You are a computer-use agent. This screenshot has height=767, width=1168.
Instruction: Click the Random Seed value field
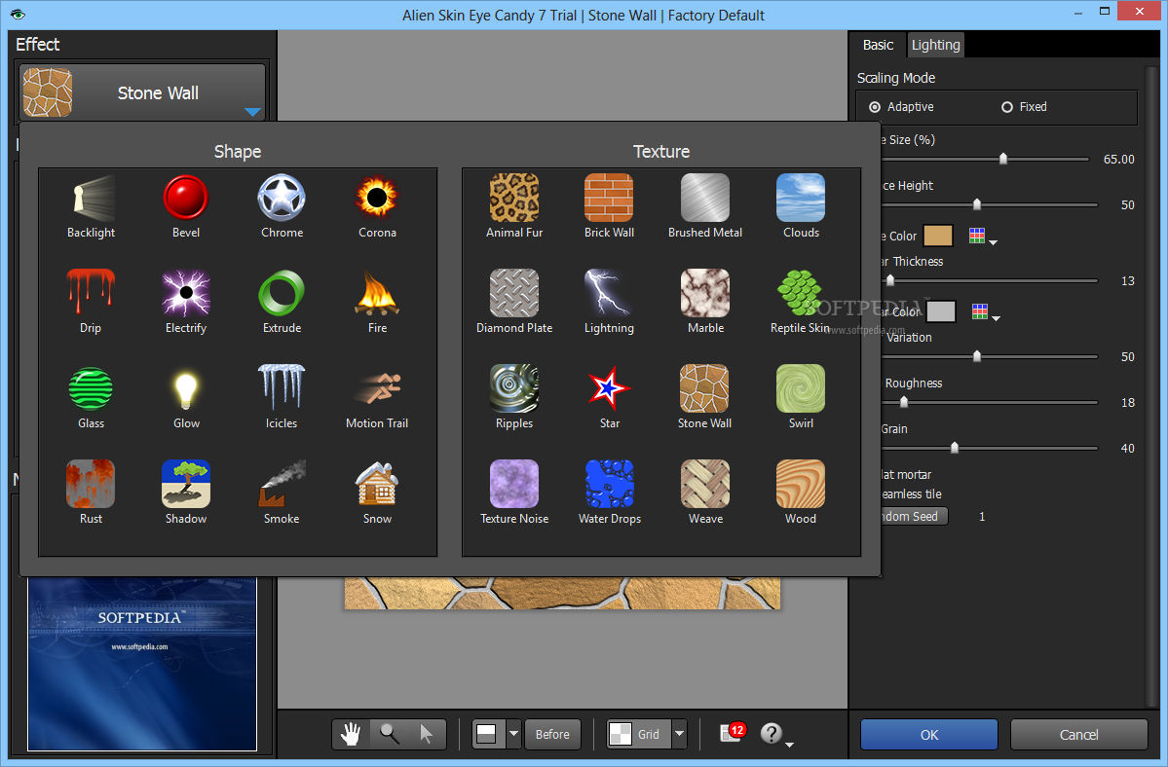click(982, 516)
